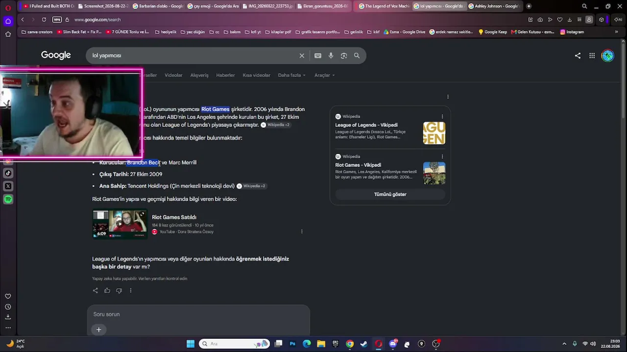Open Wikipedia +2 sources next to Ana Sahip
The height and width of the screenshot is (352, 627).
[x=251, y=186]
